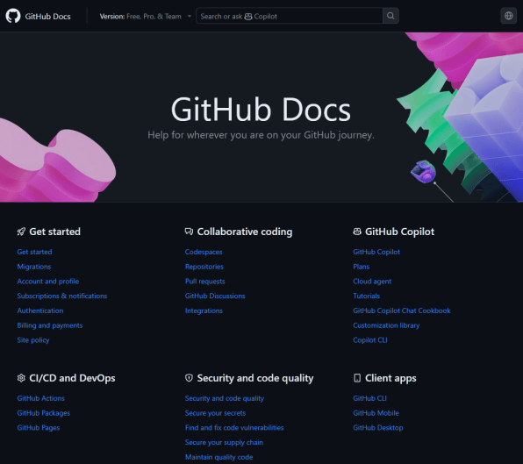This screenshot has height=464, width=523.
Task: Open the Site policy link
Action: 33,340
